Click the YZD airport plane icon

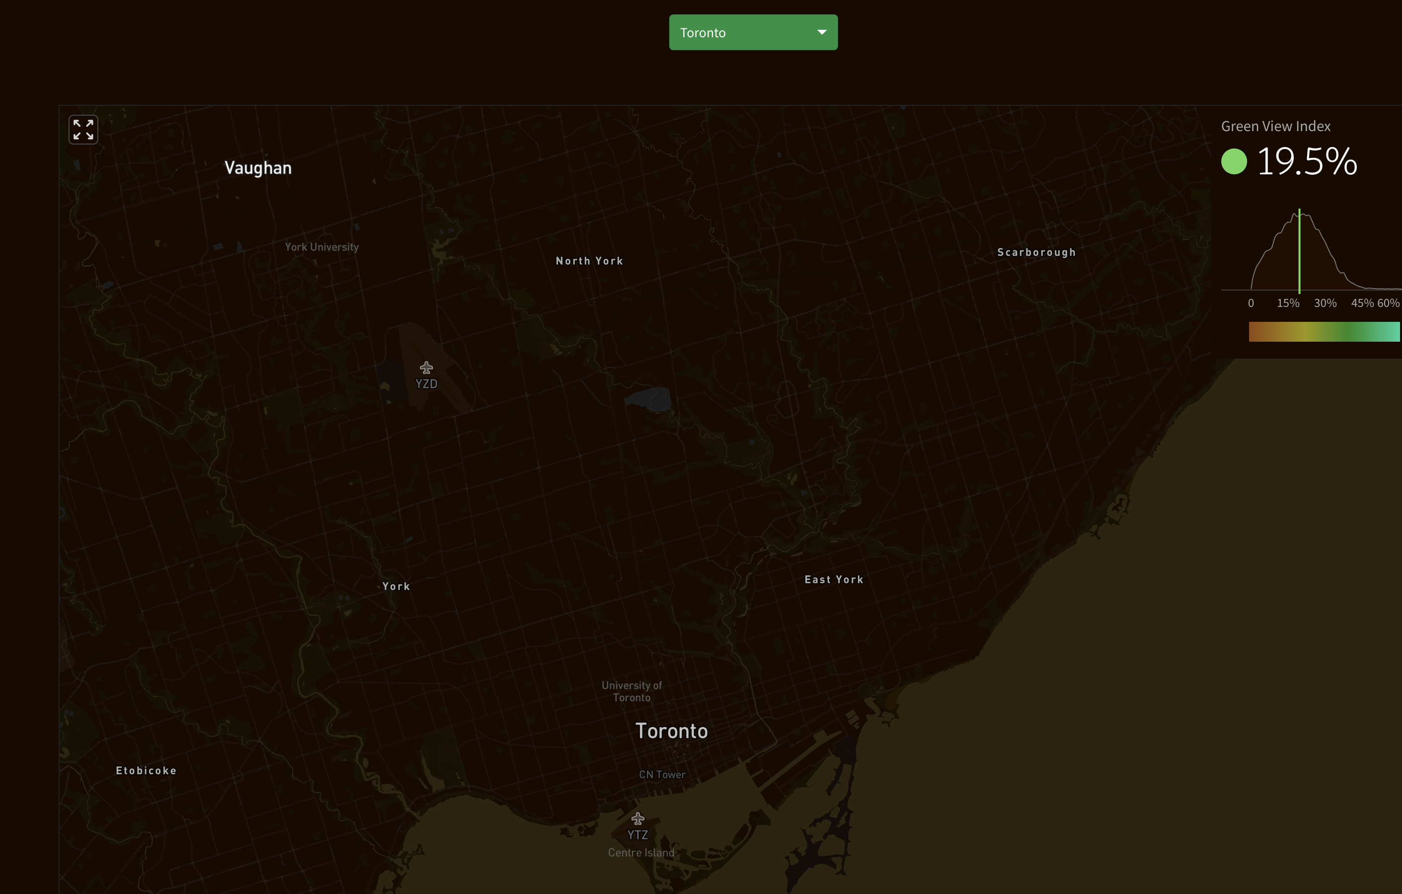(x=426, y=368)
